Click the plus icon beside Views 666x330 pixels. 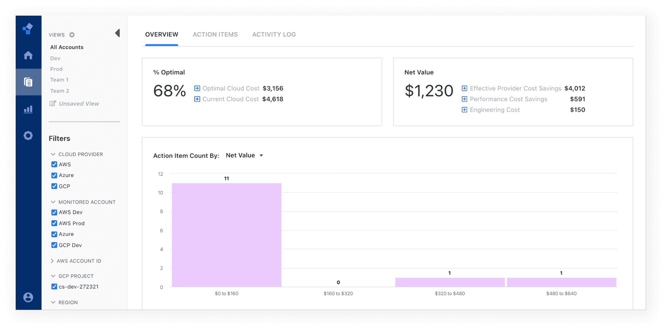tap(72, 35)
